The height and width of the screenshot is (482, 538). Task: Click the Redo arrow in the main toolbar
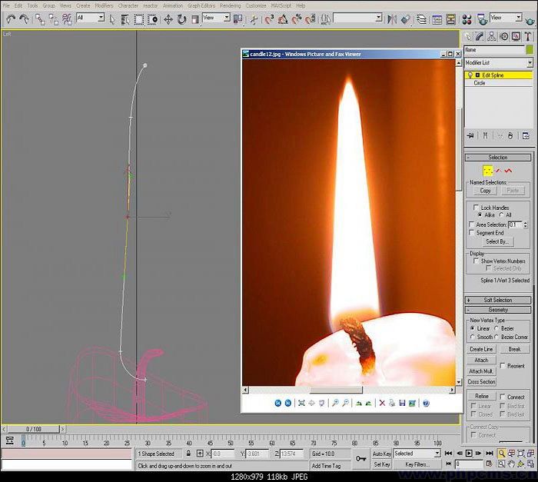click(24, 19)
